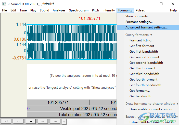Select Advanced formant settings...
The height and width of the screenshot is (125, 179).
click(146, 27)
